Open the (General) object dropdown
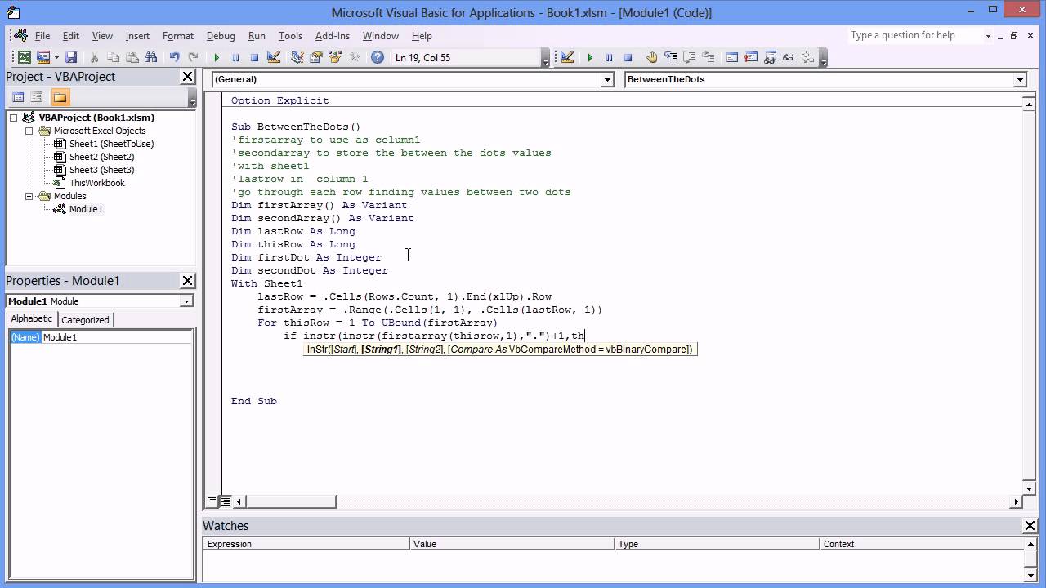This screenshot has width=1046, height=588. [607, 79]
